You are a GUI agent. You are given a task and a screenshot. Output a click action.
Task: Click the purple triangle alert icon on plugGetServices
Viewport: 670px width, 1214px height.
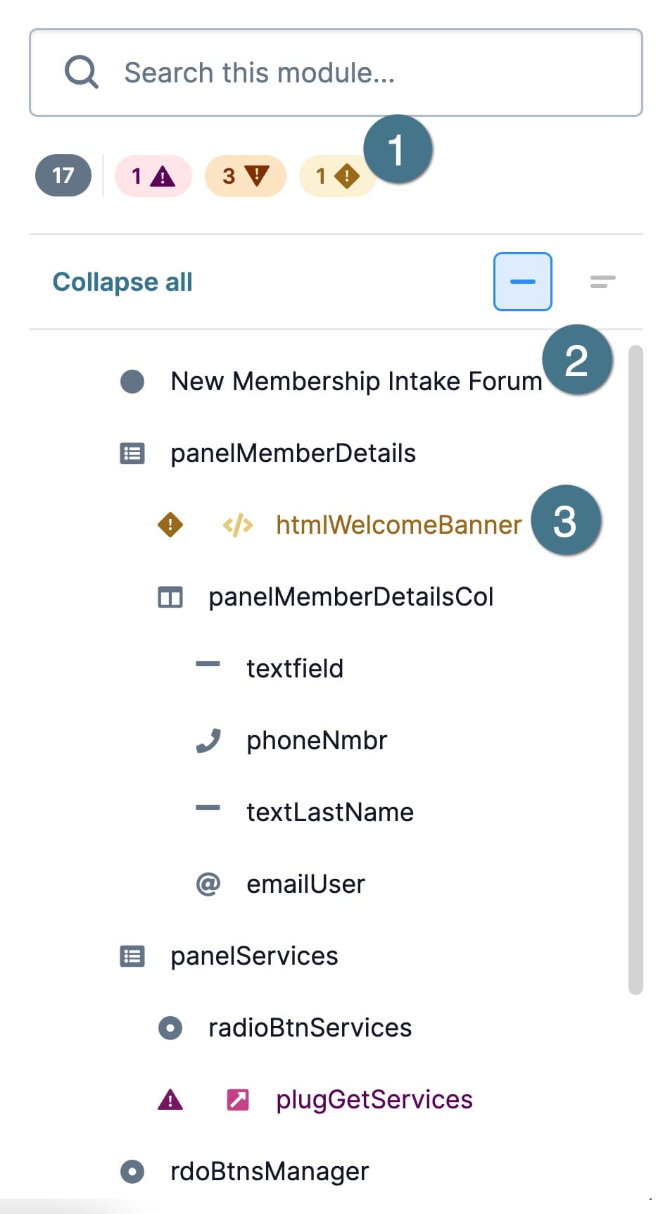pyautogui.click(x=170, y=1099)
